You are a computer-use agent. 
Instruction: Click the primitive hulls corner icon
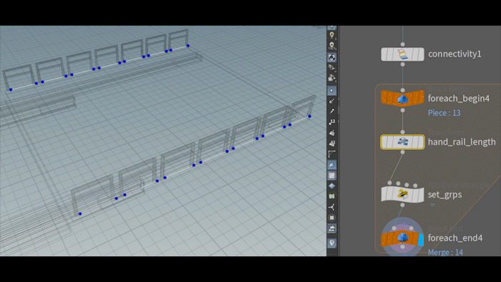[x=331, y=154]
